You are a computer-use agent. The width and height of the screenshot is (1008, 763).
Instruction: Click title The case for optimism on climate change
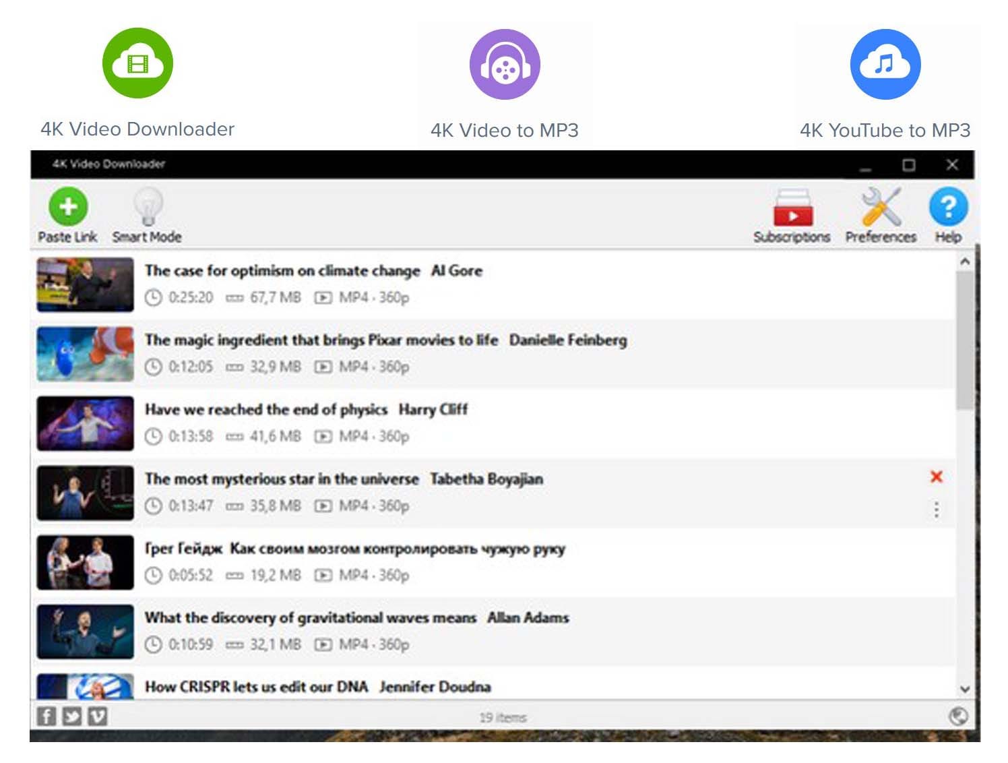282,271
